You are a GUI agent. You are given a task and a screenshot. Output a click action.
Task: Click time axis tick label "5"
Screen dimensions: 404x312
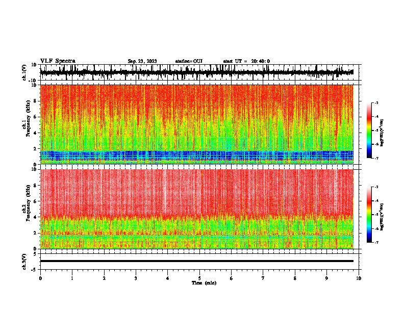[x=199, y=278]
